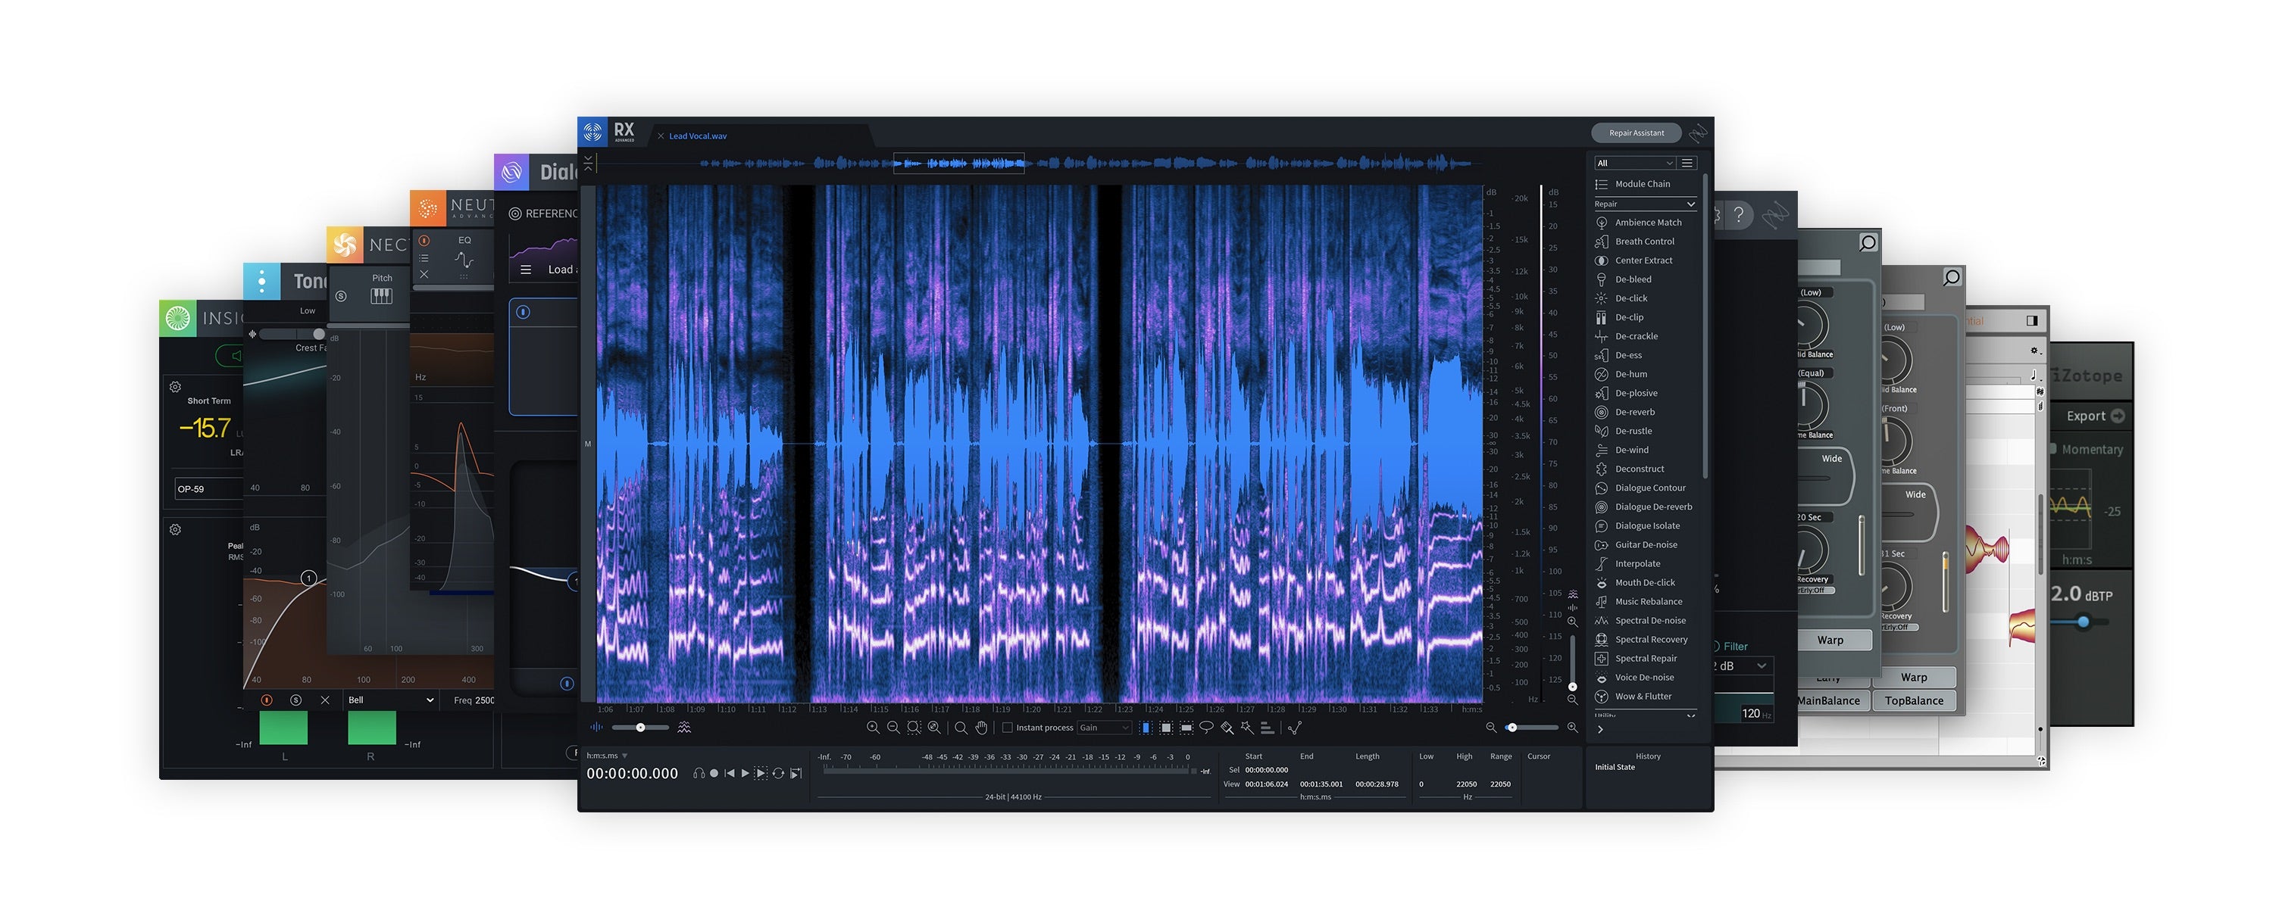Open the All module filter dropdown
This screenshot has width=2279, height=904.
click(1633, 163)
